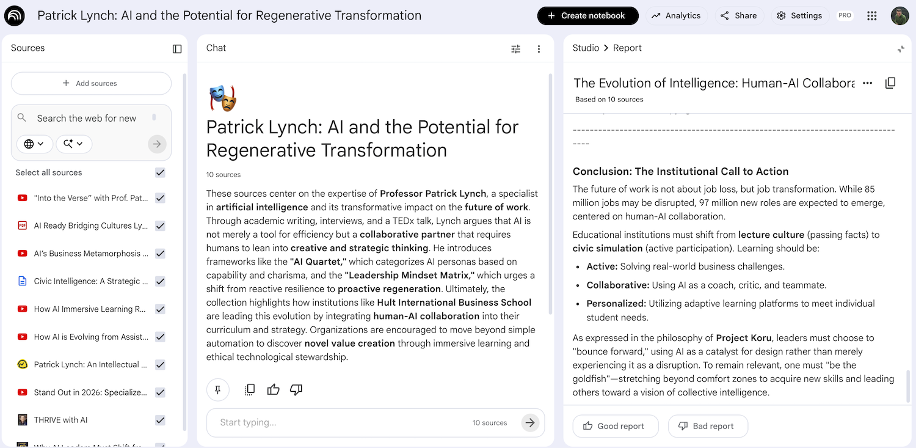Uncheck How AI is Evolving source
The image size is (916, 448).
point(160,337)
